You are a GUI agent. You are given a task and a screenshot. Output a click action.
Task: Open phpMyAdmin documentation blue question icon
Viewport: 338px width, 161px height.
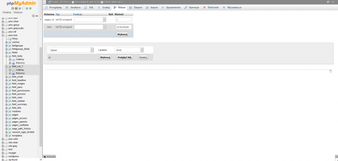[20, 8]
